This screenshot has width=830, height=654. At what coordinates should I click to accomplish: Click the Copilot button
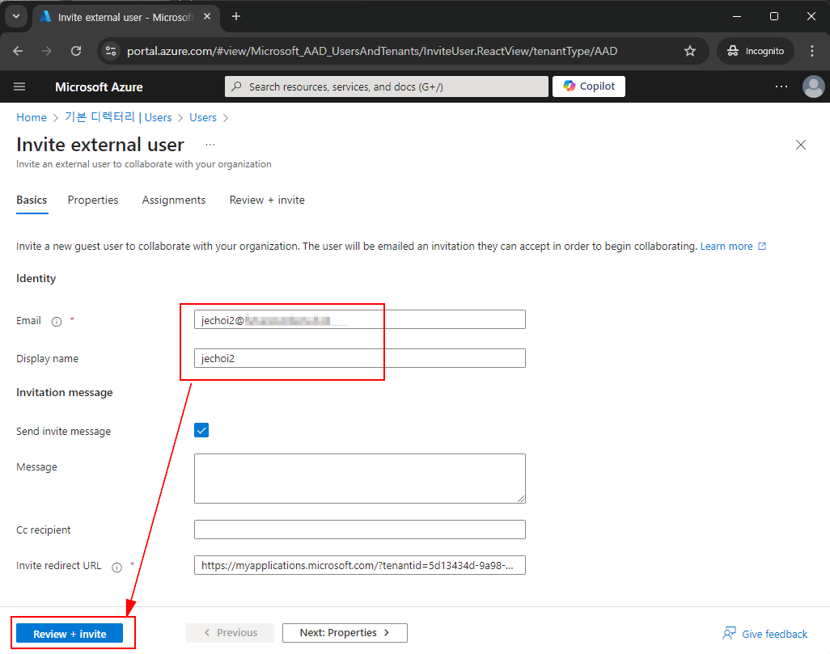[x=589, y=86]
